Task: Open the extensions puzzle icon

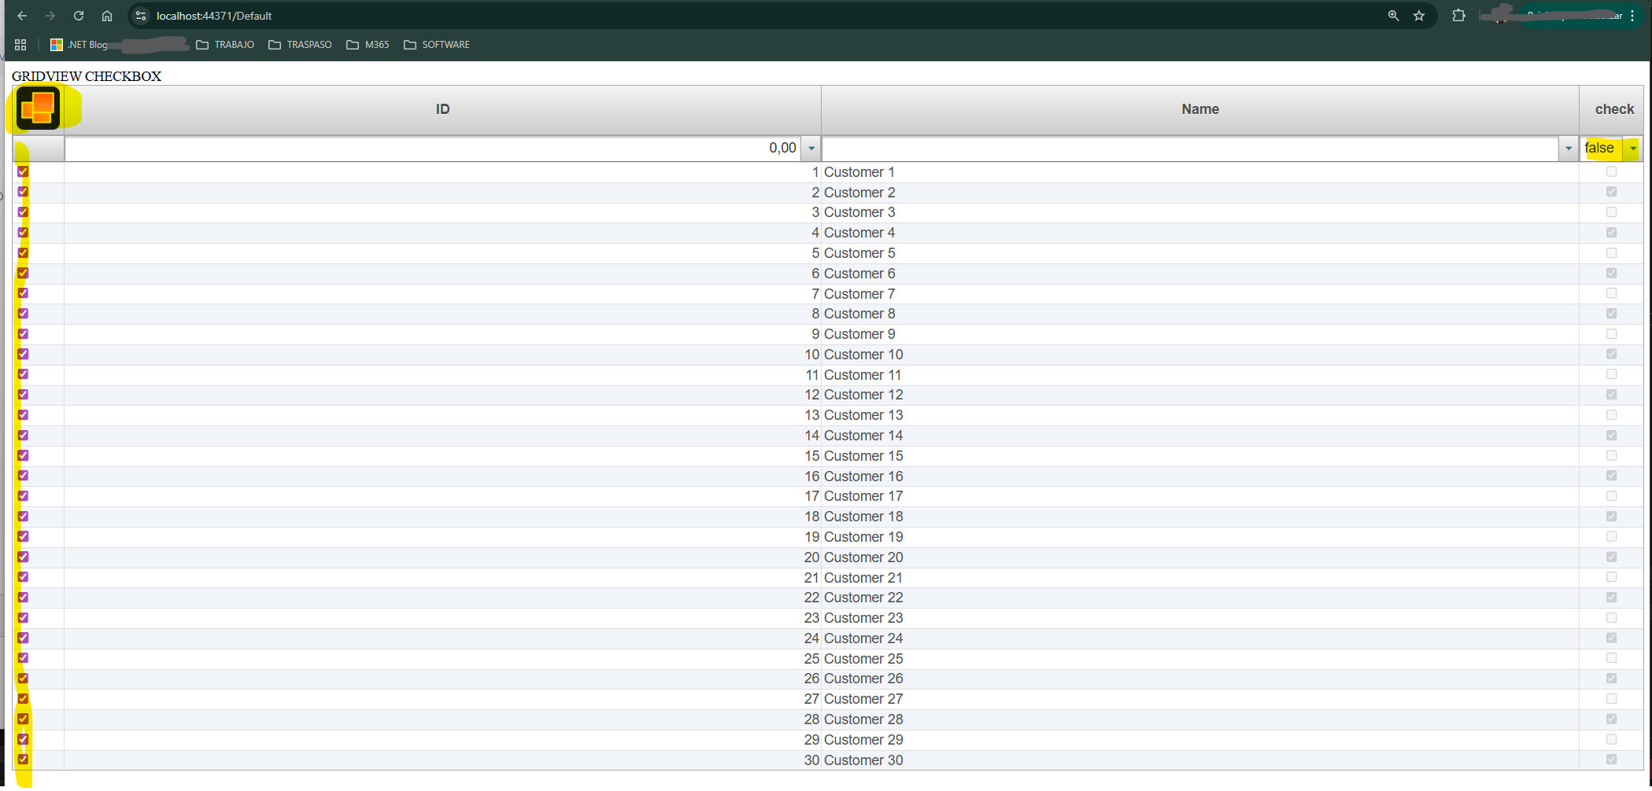Action: [x=1458, y=16]
